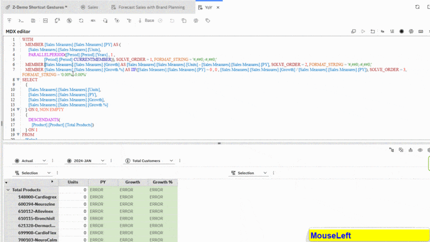The width and height of the screenshot is (430, 242).
Task: Click the keyboard icon in MDX editor bar
Action: click(x=420, y=31)
